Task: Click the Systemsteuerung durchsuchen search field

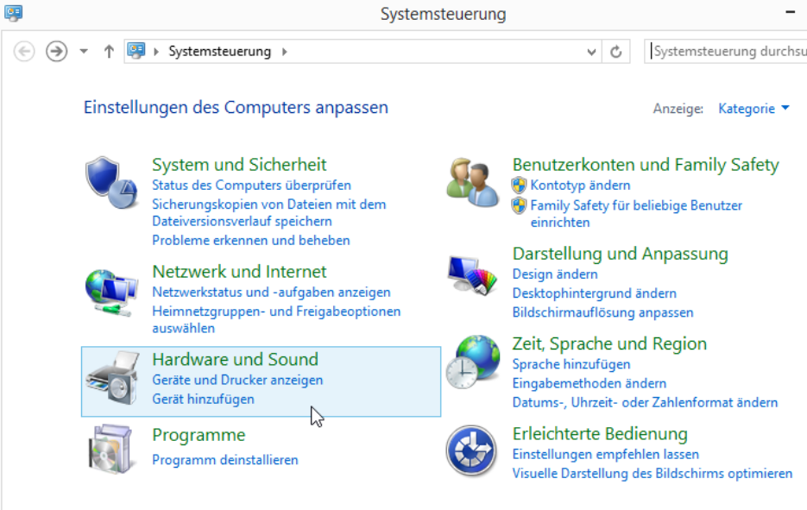Action: (726, 52)
